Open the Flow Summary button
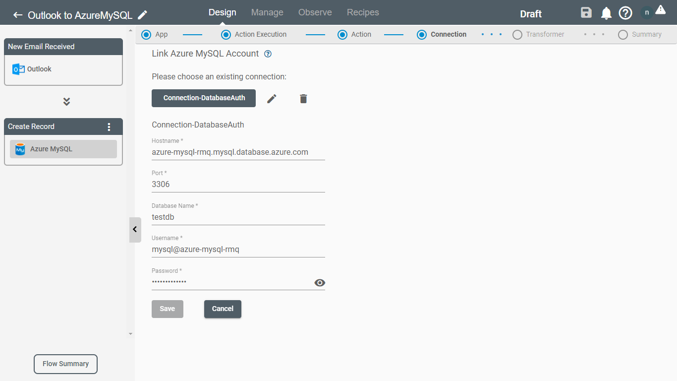The height and width of the screenshot is (381, 677). pos(65,364)
